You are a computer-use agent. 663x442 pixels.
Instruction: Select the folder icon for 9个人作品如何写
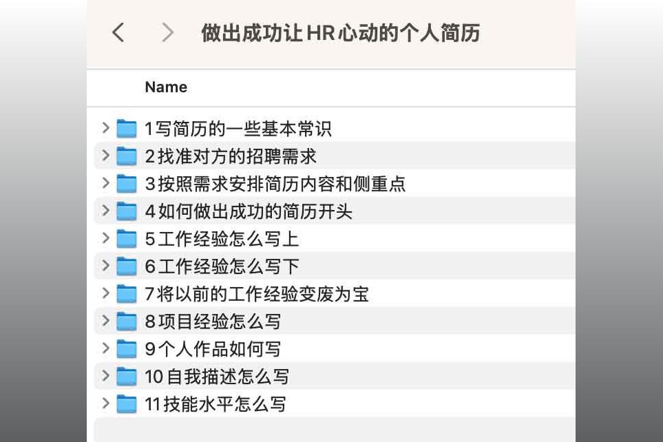pos(127,348)
